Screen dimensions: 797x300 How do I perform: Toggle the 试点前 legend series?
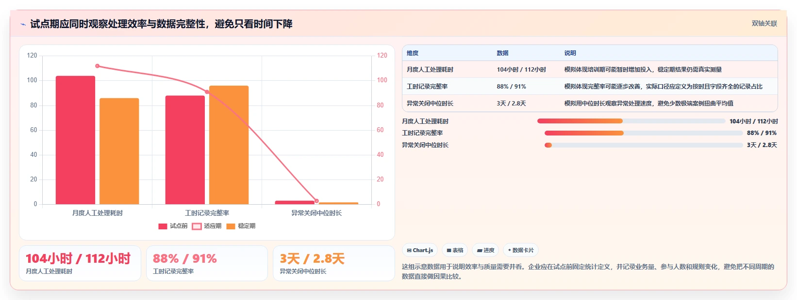pyautogui.click(x=173, y=226)
